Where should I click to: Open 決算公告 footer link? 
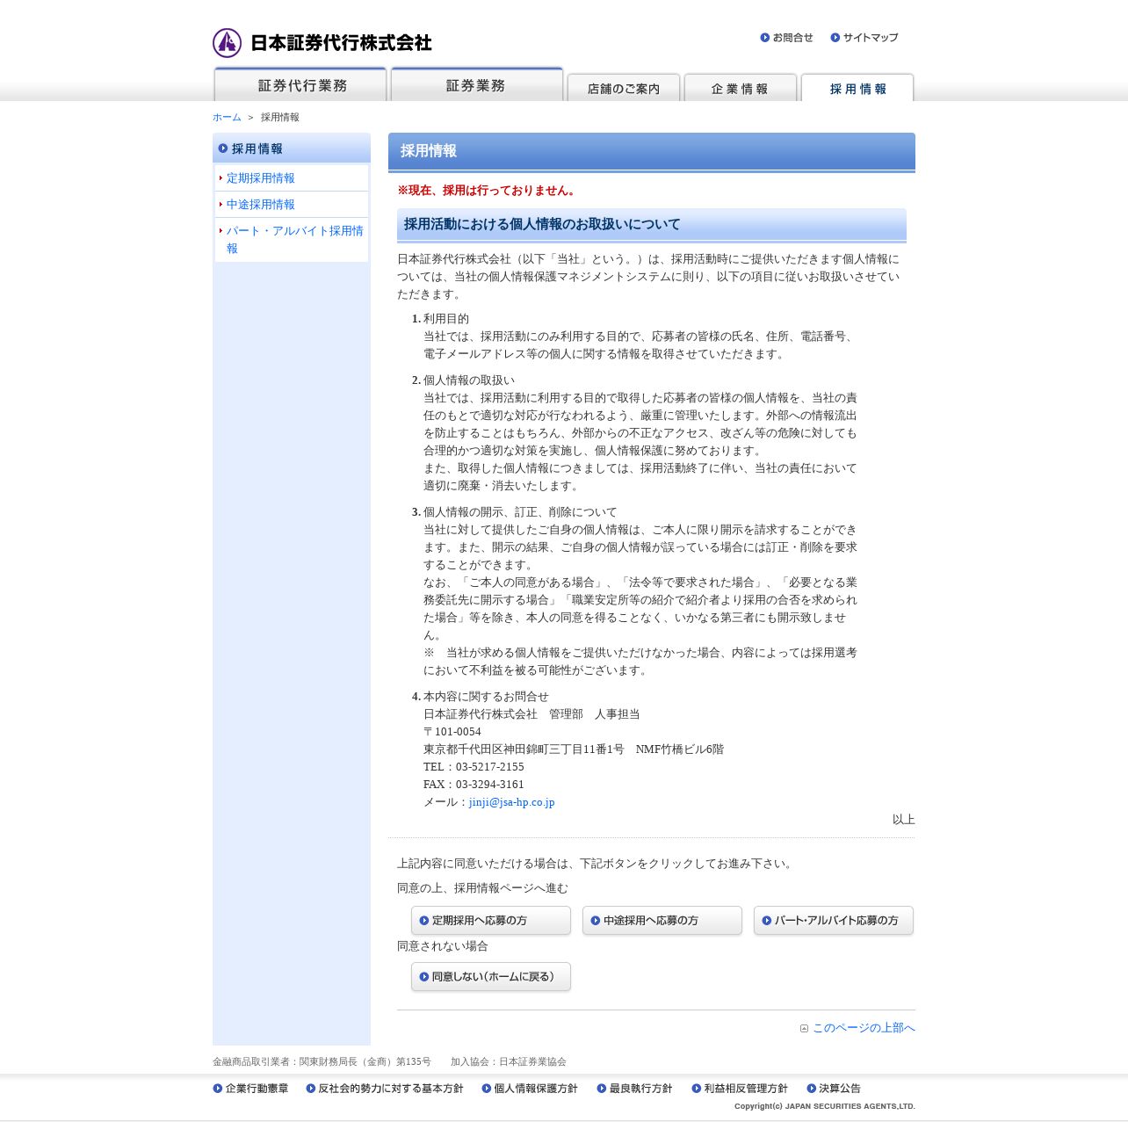click(x=834, y=1089)
